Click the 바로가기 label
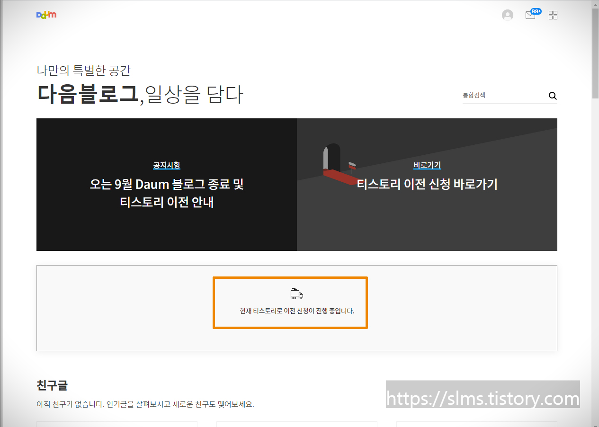Image resolution: width=599 pixels, height=427 pixels. (x=427, y=165)
